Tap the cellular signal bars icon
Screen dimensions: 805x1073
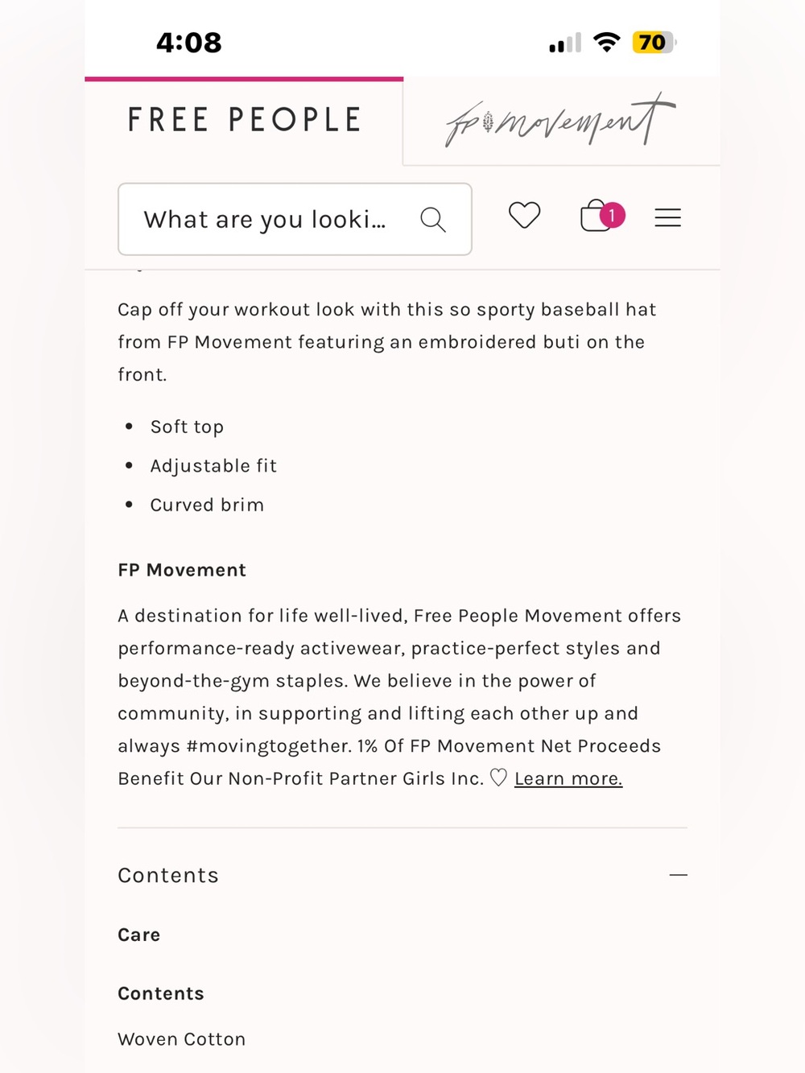tap(564, 43)
